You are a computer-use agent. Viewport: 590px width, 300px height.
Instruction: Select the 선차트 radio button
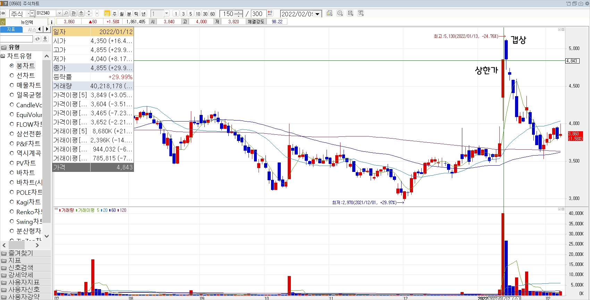point(12,75)
